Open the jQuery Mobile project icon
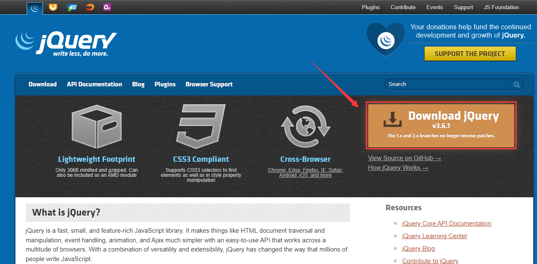This screenshot has height=264, width=537. (72, 7)
